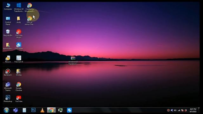Open Microsoft Teams from the taskbar
The width and height of the screenshot is (203, 114).
point(16,110)
